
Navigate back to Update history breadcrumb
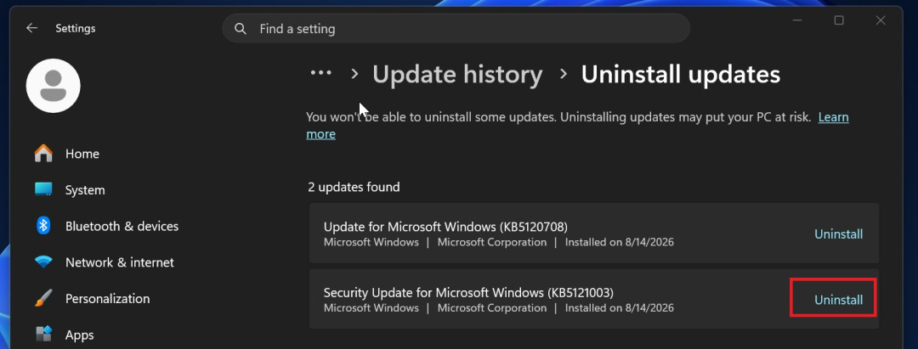(457, 75)
